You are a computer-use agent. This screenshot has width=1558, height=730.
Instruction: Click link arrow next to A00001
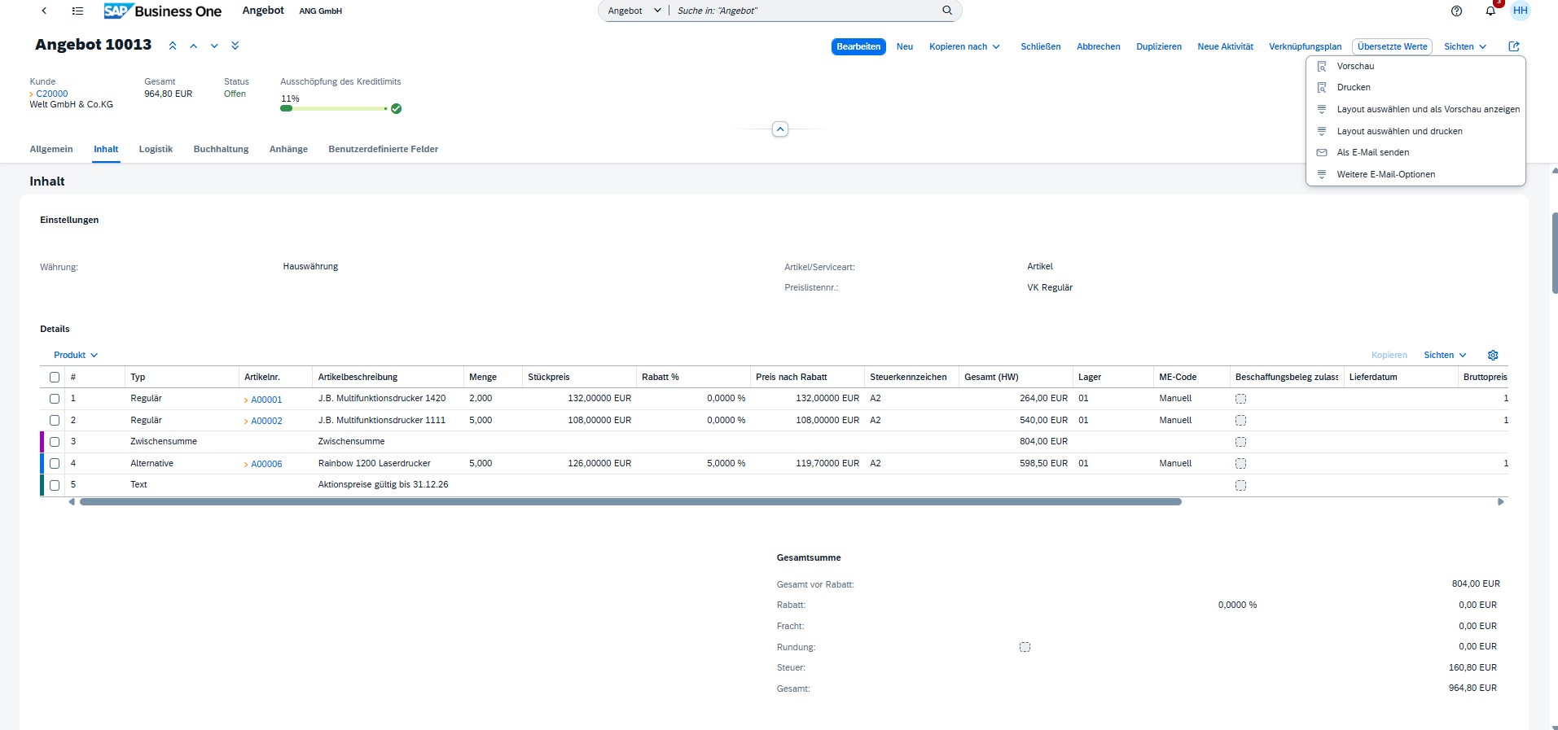coord(246,400)
